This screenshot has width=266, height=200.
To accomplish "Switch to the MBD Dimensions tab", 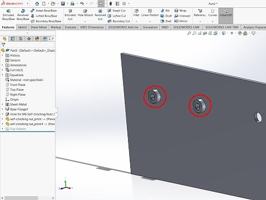I will click(92, 27).
